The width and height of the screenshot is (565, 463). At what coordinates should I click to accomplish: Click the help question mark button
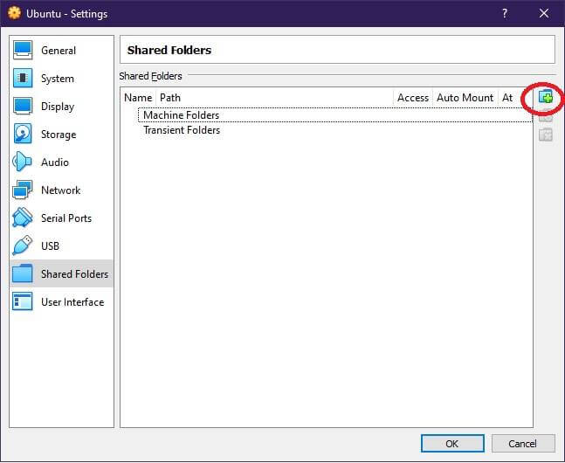click(x=505, y=13)
